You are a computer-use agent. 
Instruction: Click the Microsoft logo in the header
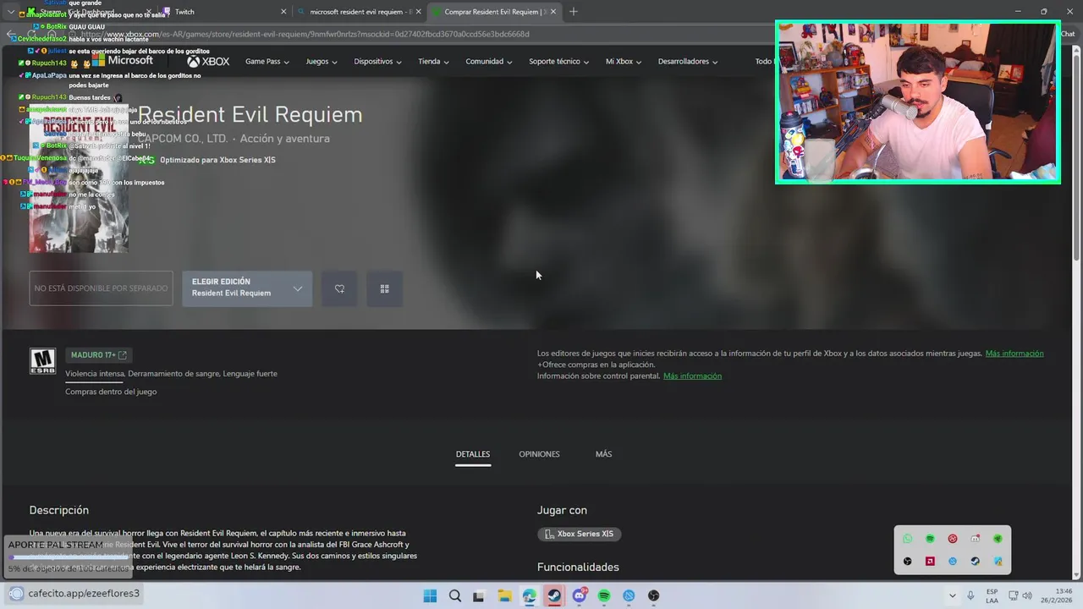[123, 61]
